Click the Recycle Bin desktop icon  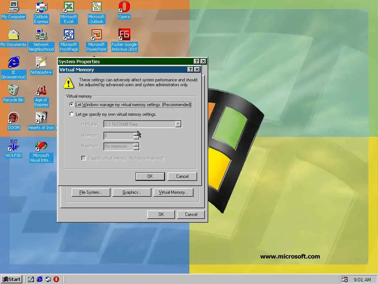(14, 94)
